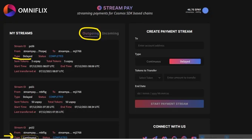Click ps51 Last transferred at time value
This screenshot has width=252, height=140.
(x=51, y=112)
